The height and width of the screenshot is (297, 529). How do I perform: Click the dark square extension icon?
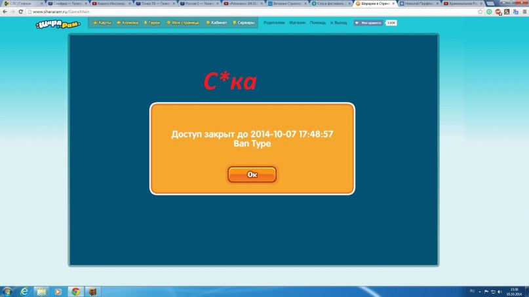[507, 12]
